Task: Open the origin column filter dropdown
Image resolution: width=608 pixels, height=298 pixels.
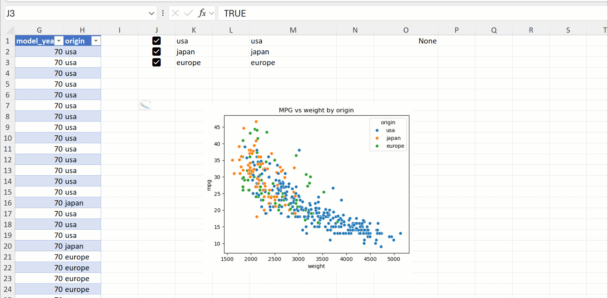Action: tap(96, 41)
